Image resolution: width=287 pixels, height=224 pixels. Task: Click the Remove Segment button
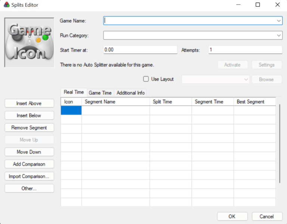(29, 127)
